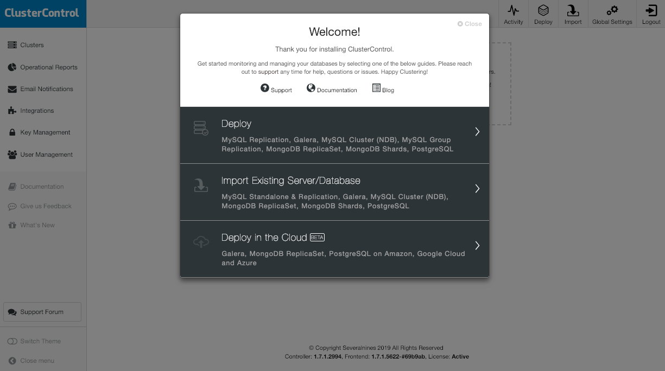665x371 pixels.
Task: Click the Import download icon in top bar
Action: (x=573, y=10)
